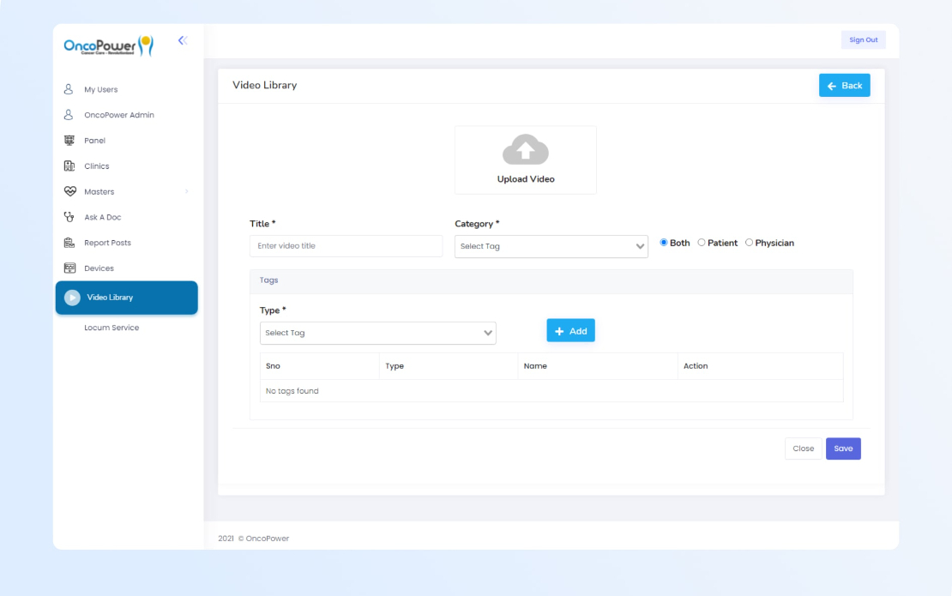Screen dimensions: 952x596
Task: Click the '2021 © OncoPower' footer text
Action: coord(254,539)
